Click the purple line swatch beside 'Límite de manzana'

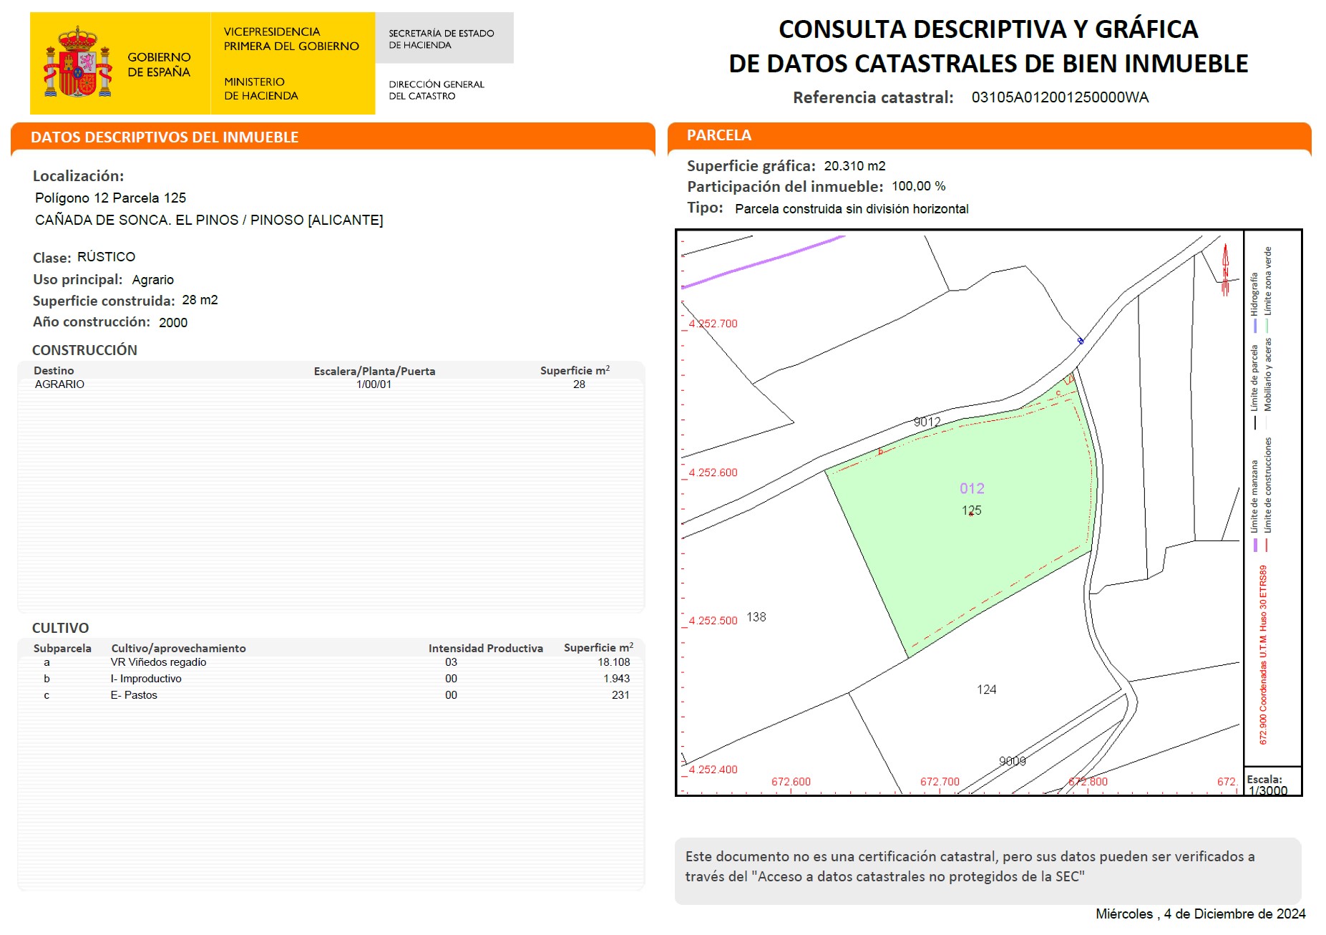coord(1254,545)
